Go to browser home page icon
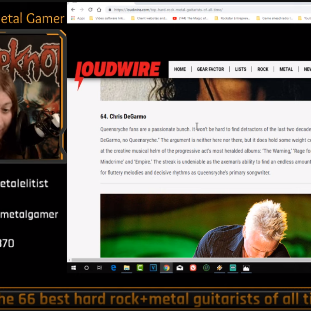 pos(99,10)
